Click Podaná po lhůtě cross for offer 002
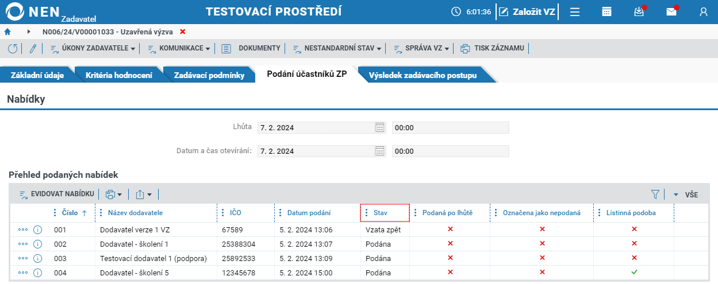The image size is (718, 284). (450, 243)
